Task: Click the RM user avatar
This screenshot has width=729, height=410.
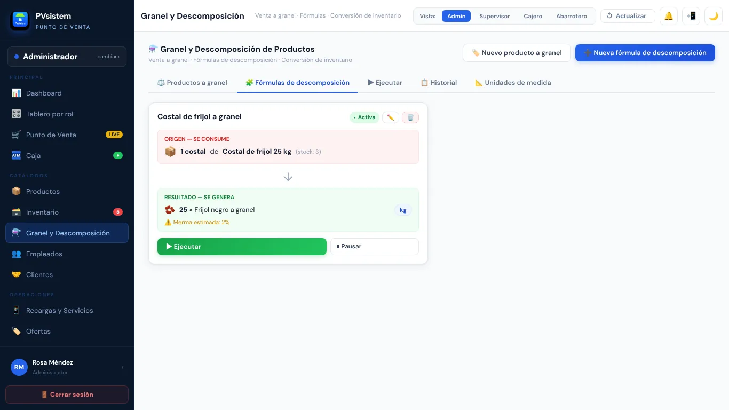Action: [19, 367]
